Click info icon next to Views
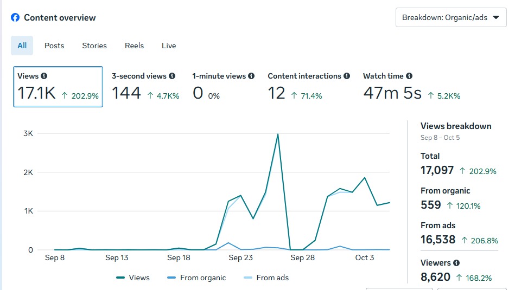Screen dimensions: 515x290 [44, 76]
